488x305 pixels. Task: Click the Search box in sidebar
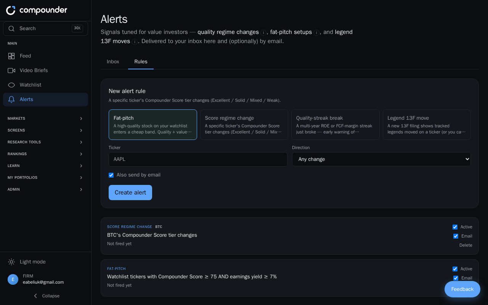tap(45, 29)
